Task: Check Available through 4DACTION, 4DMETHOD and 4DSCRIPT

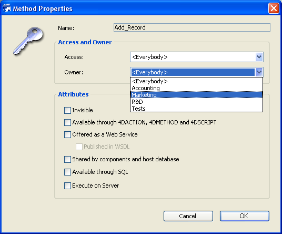Action: click(x=67, y=122)
